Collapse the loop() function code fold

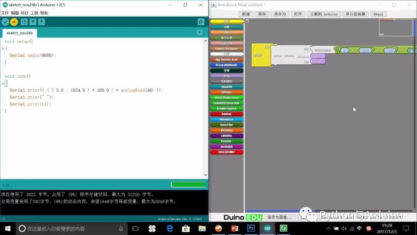click(x=3, y=83)
